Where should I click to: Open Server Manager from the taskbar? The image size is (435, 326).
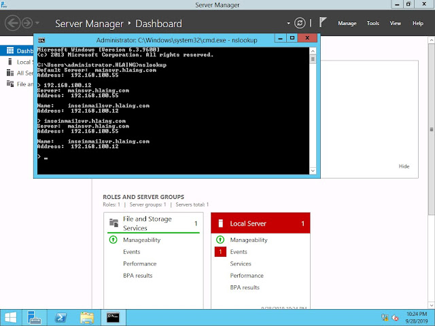35,318
